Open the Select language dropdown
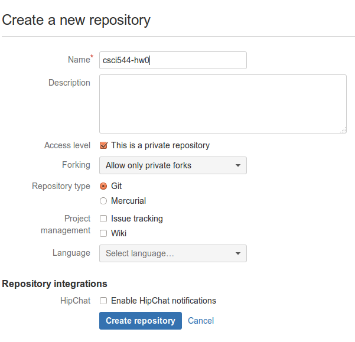Image resolution: width=355 pixels, height=342 pixels. click(x=173, y=253)
